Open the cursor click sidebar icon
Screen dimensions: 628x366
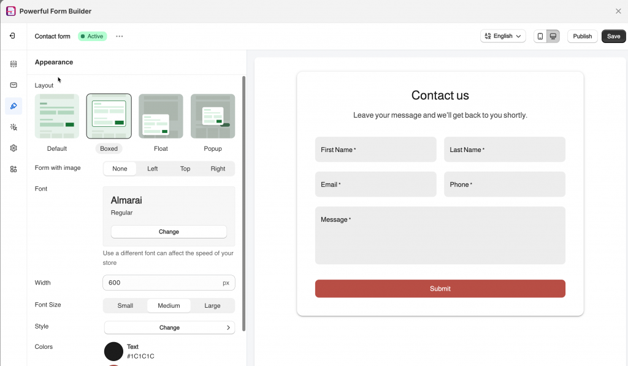(x=13, y=127)
